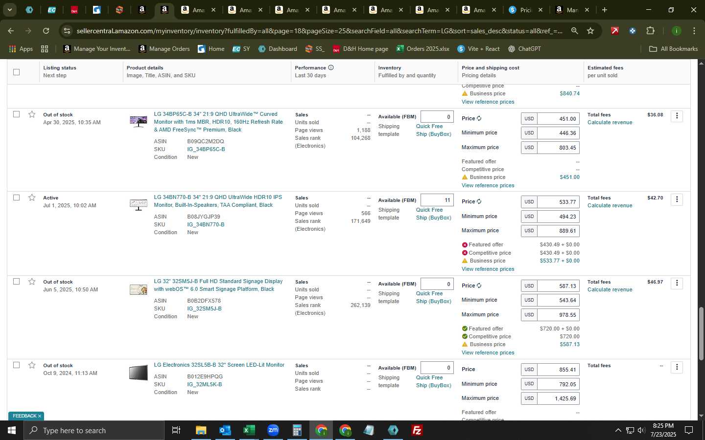Check the box for LG 32SL5B-B listing
Image resolution: width=705 pixels, height=440 pixels.
pyautogui.click(x=16, y=365)
